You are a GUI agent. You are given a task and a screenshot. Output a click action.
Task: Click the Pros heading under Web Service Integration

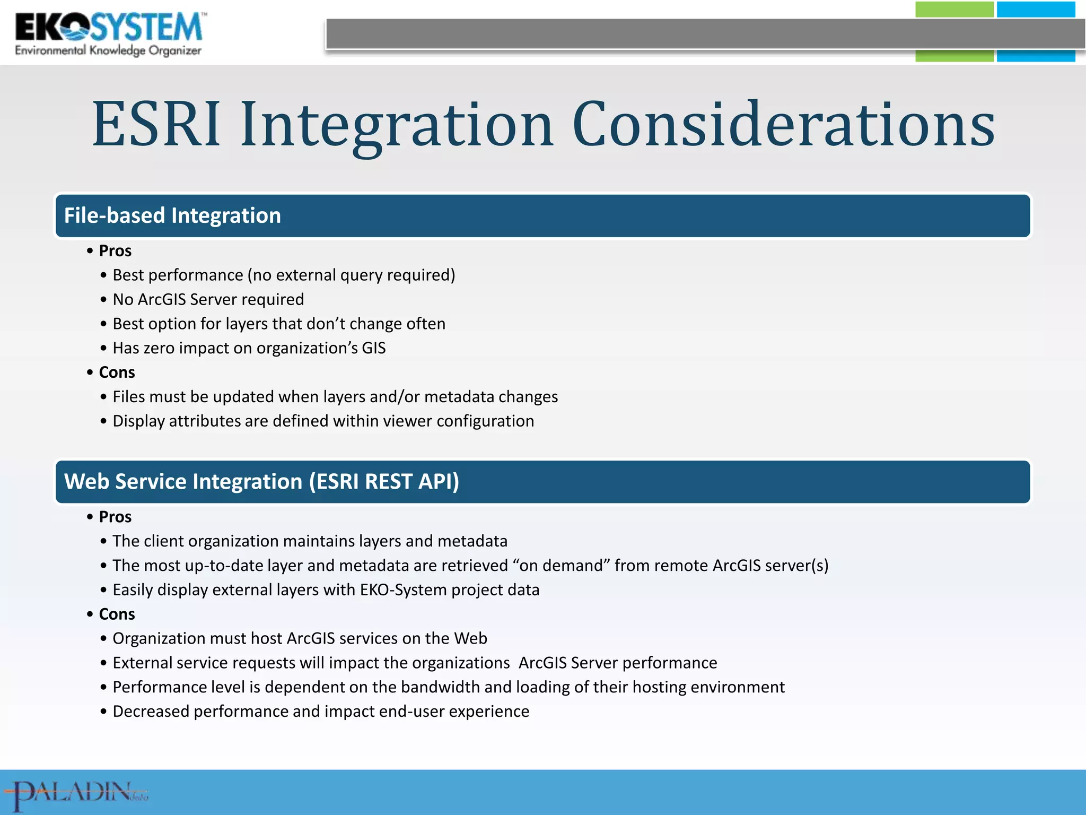tap(115, 517)
